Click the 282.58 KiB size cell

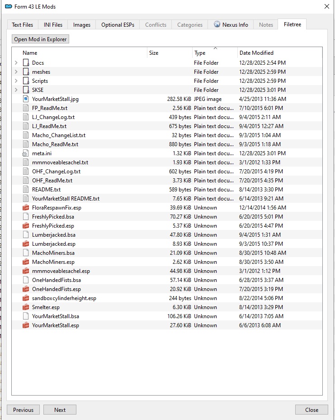click(x=179, y=99)
